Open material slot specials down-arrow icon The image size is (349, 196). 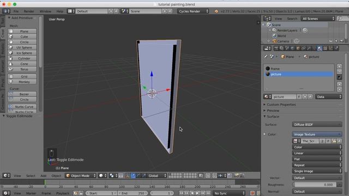pyautogui.click(x=339, y=77)
